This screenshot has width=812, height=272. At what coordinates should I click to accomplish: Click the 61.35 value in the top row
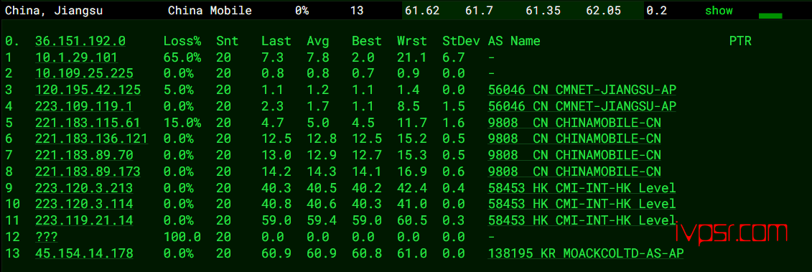[543, 10]
